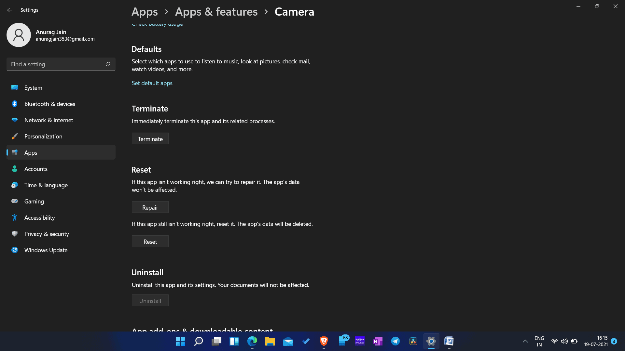Open the Set default apps link
Image resolution: width=625 pixels, height=351 pixels.
(x=152, y=83)
